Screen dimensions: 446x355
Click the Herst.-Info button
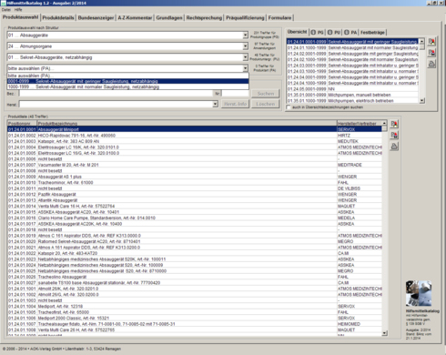pyautogui.click(x=236, y=104)
